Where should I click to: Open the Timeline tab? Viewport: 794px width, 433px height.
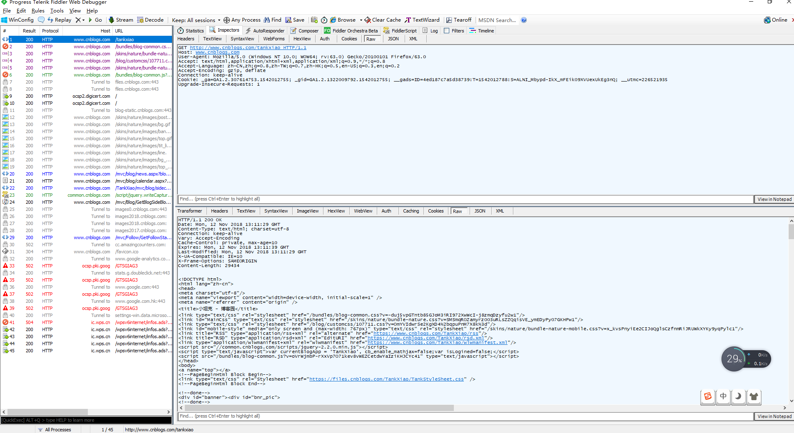click(482, 31)
